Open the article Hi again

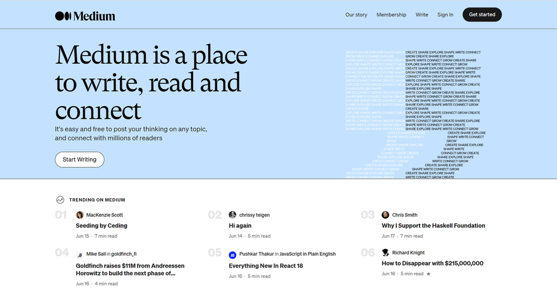coord(240,225)
